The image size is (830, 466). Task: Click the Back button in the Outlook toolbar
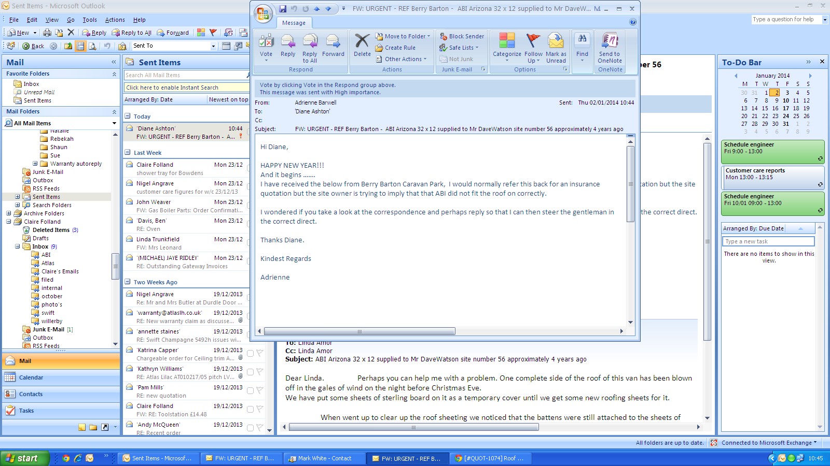[x=34, y=46]
